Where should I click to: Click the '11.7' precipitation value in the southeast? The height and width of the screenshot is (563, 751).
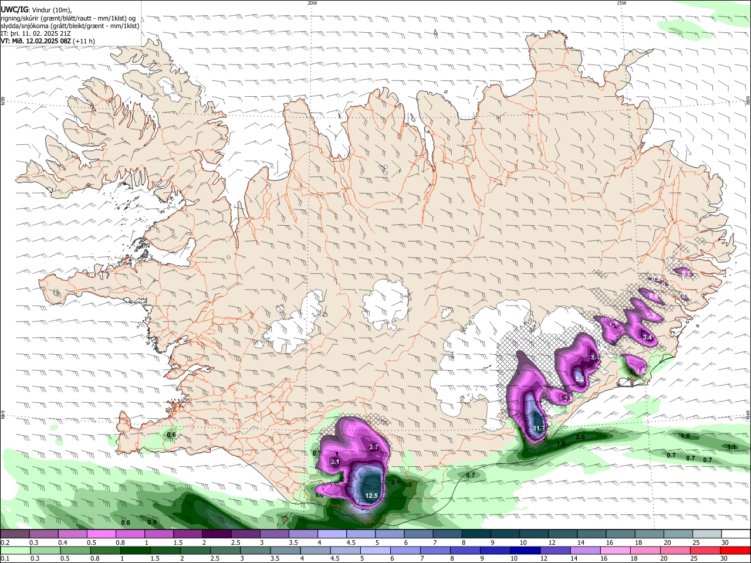pos(540,429)
